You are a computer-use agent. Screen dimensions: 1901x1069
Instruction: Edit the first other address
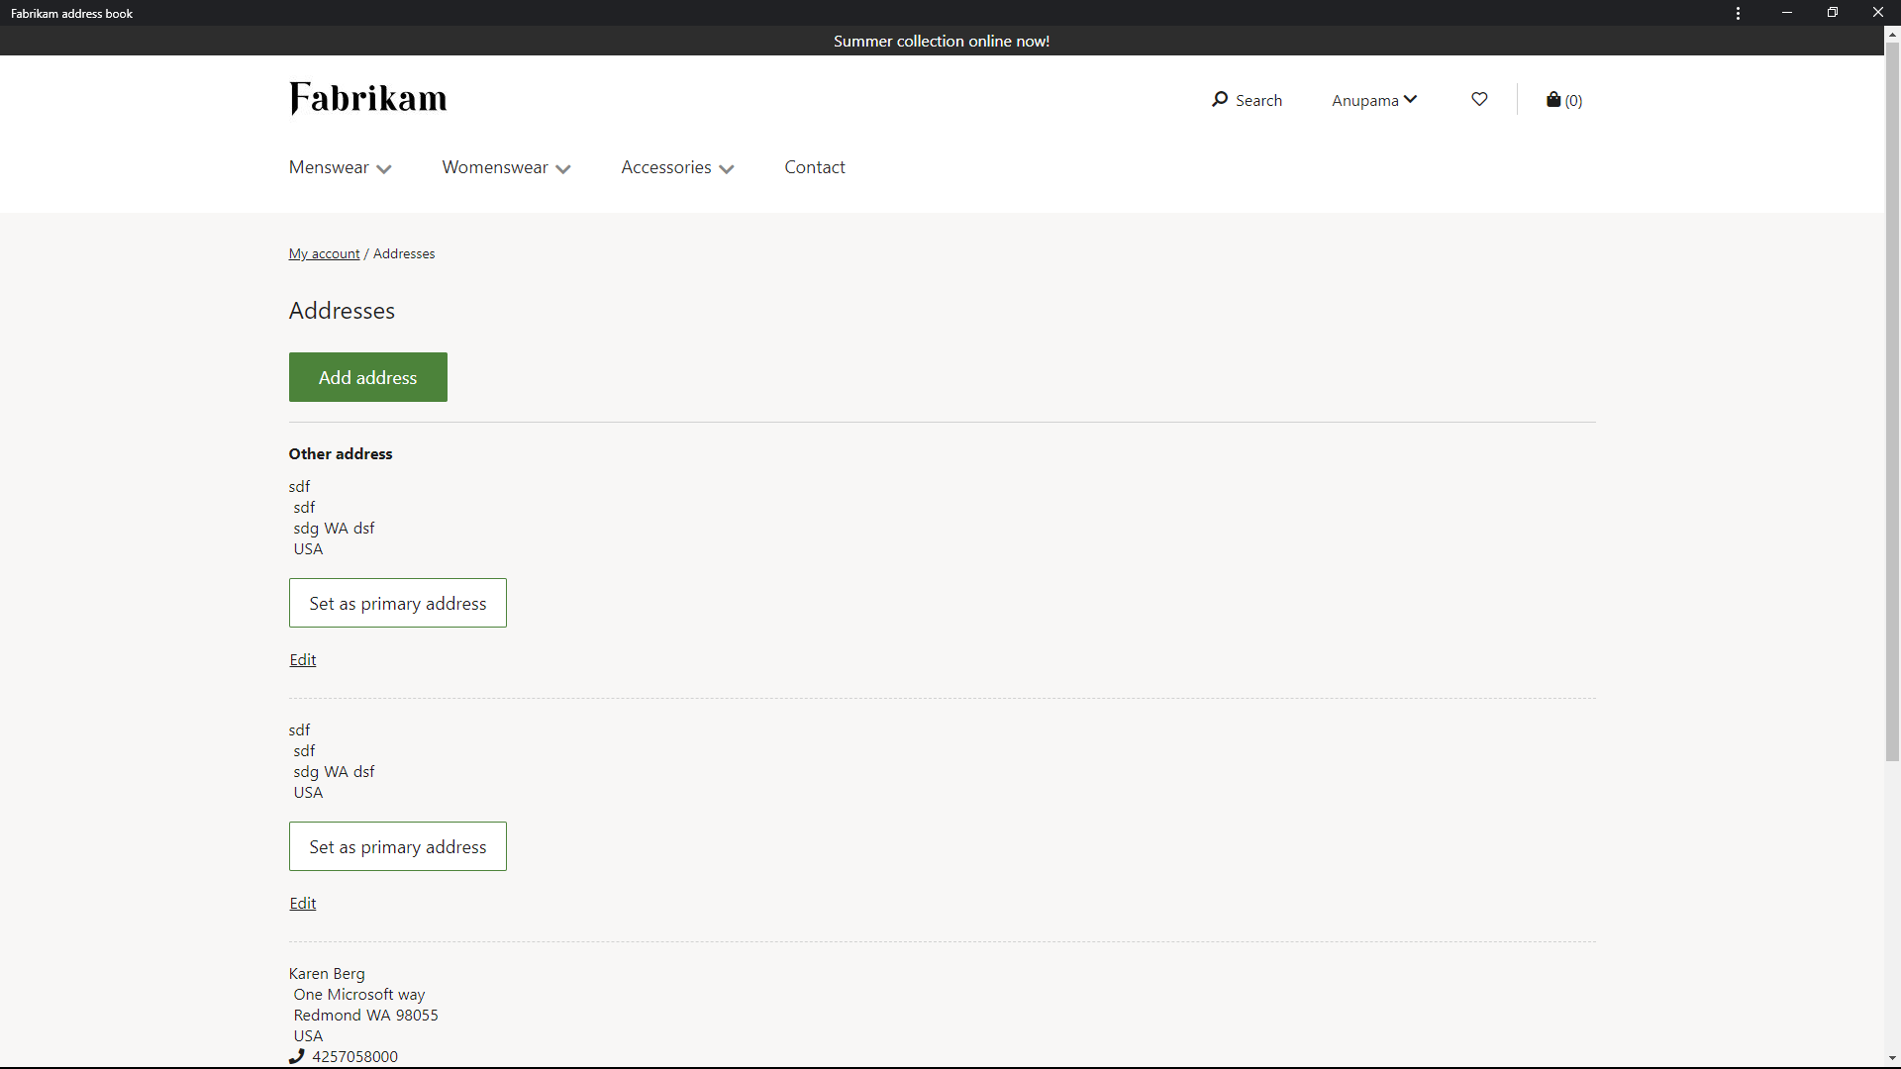pos(302,659)
